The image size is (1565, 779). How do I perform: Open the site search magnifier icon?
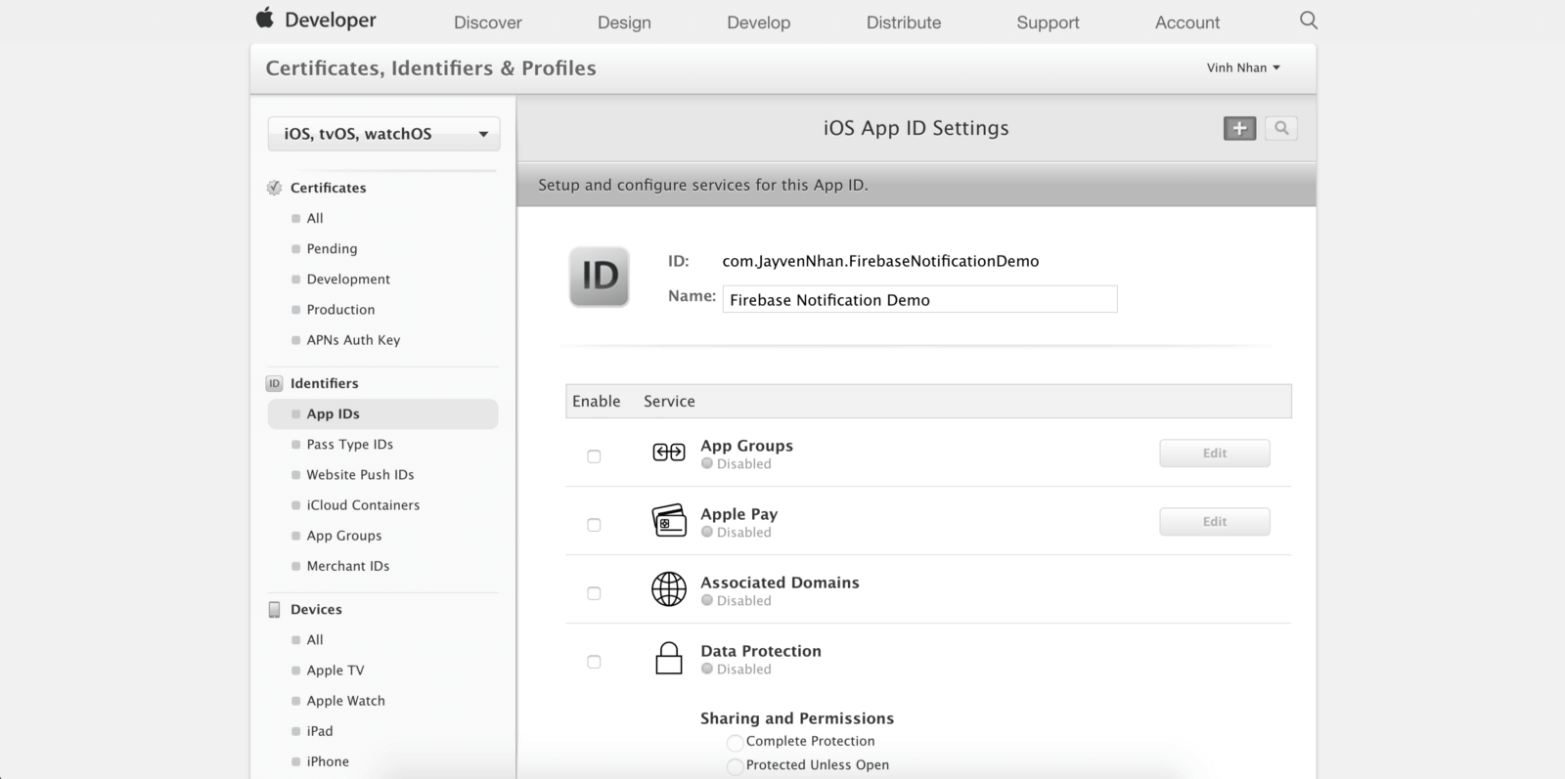[x=1308, y=21]
